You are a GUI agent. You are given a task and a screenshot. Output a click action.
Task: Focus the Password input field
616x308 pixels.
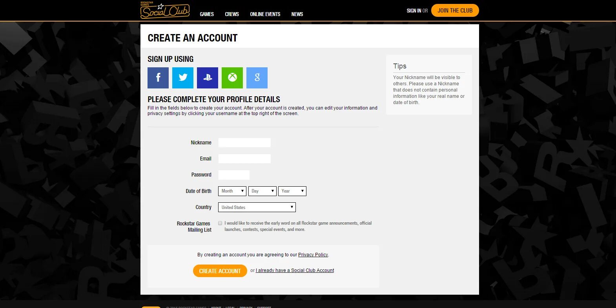pyautogui.click(x=234, y=175)
